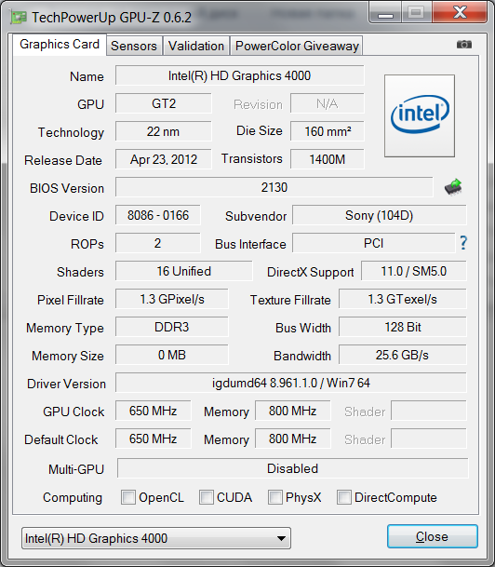Click the GPU field showing GT2
The image size is (495, 567).
point(164,103)
